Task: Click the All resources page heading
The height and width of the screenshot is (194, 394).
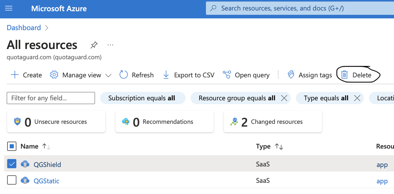Action: point(42,45)
